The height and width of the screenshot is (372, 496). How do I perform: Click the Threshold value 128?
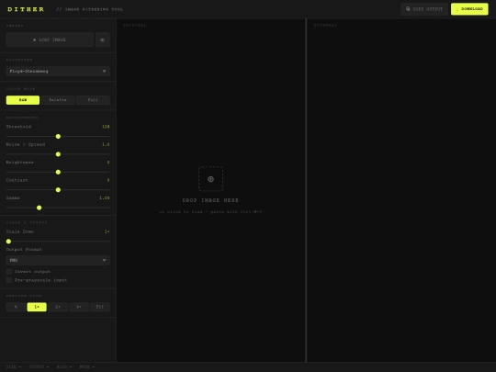pos(106,127)
